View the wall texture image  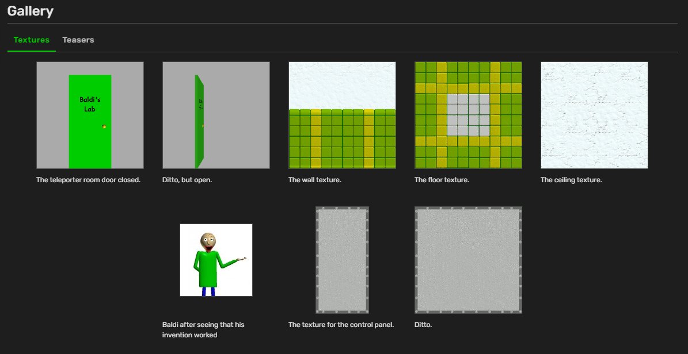tap(342, 116)
